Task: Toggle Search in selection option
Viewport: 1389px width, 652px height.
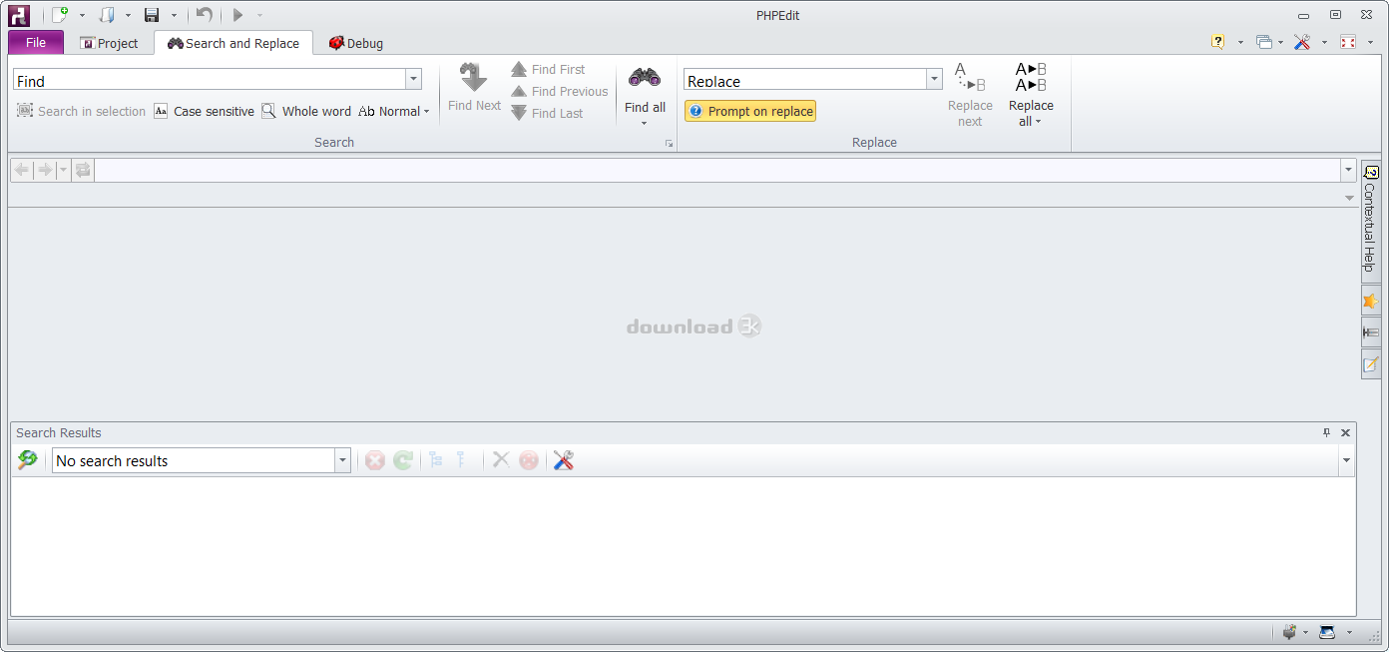Action: [81, 111]
